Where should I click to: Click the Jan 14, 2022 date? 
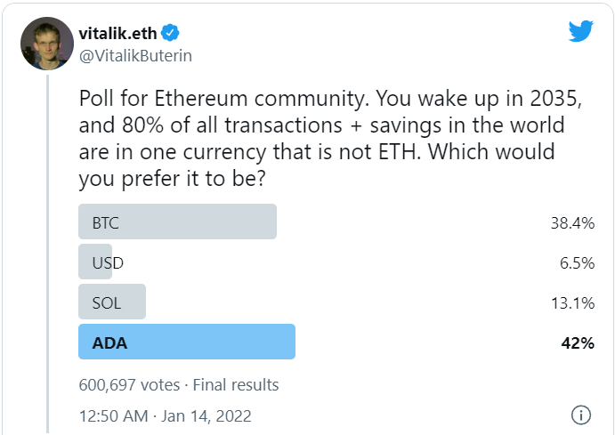tap(206, 415)
